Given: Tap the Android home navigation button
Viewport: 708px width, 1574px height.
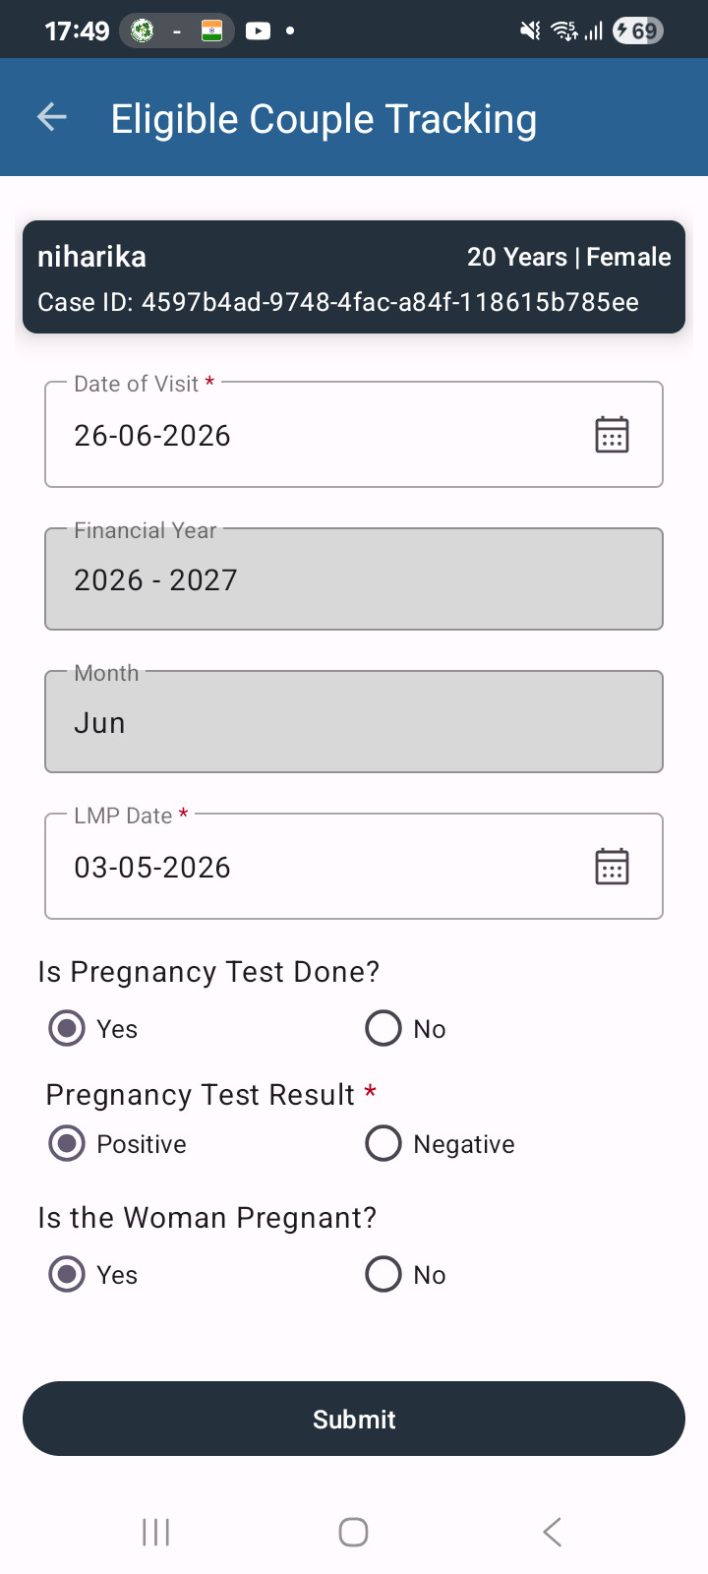Looking at the screenshot, I should click(x=353, y=1532).
